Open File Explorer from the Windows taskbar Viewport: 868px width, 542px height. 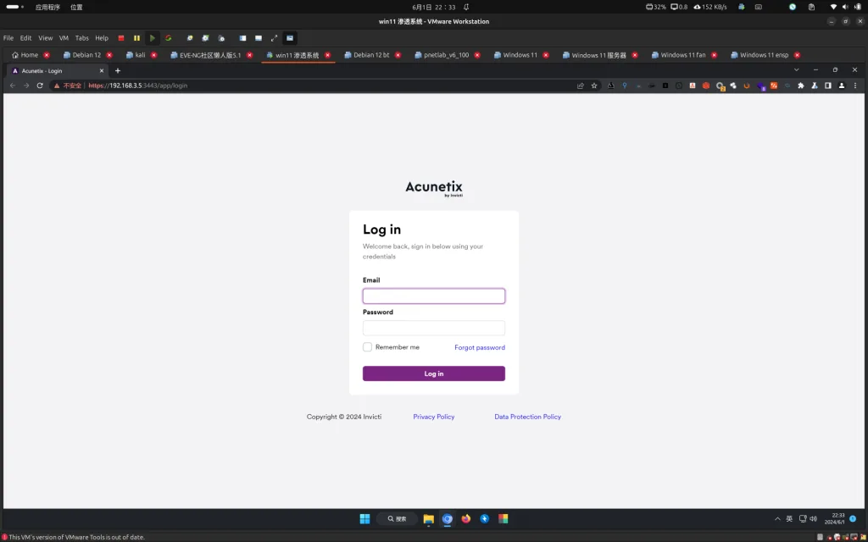click(428, 519)
